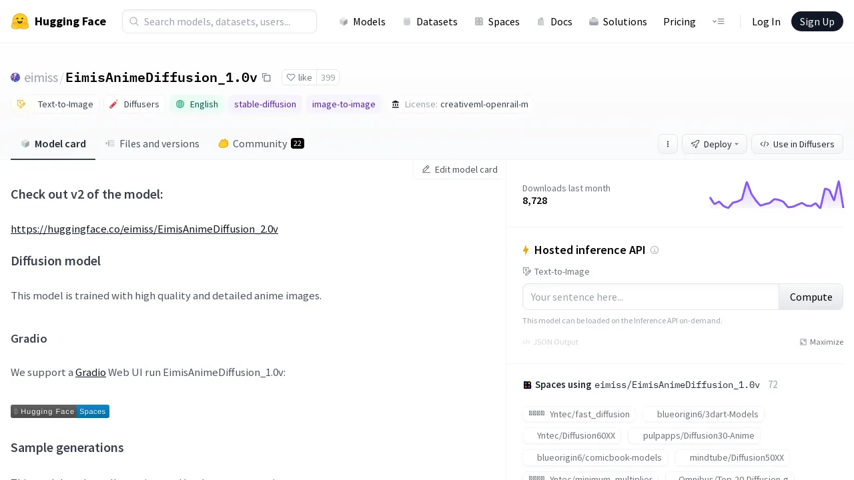Open Yntec/fast_diffusion space
This screenshot has width=854, height=480.
pyautogui.click(x=579, y=414)
